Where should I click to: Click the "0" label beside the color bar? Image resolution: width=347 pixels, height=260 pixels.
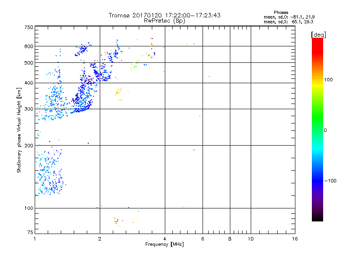pos(325,130)
